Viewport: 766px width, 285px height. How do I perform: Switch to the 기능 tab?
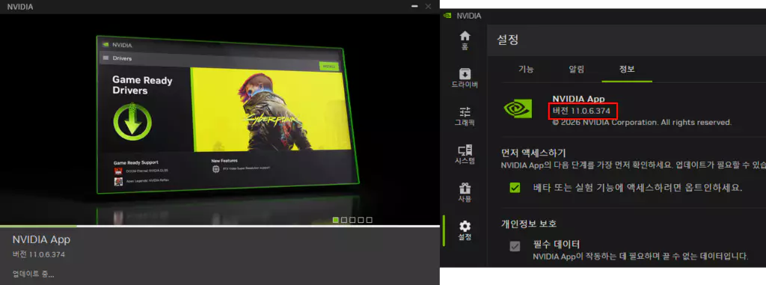526,69
